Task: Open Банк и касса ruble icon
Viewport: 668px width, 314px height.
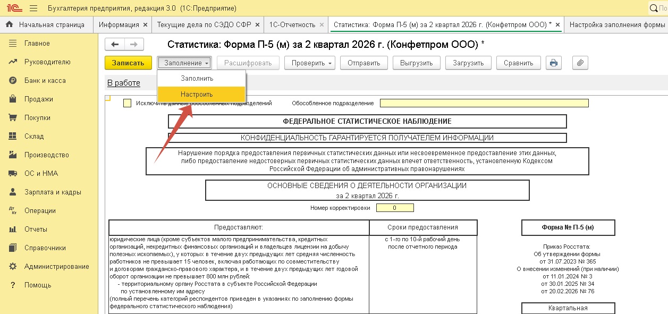Action: pos(13,80)
